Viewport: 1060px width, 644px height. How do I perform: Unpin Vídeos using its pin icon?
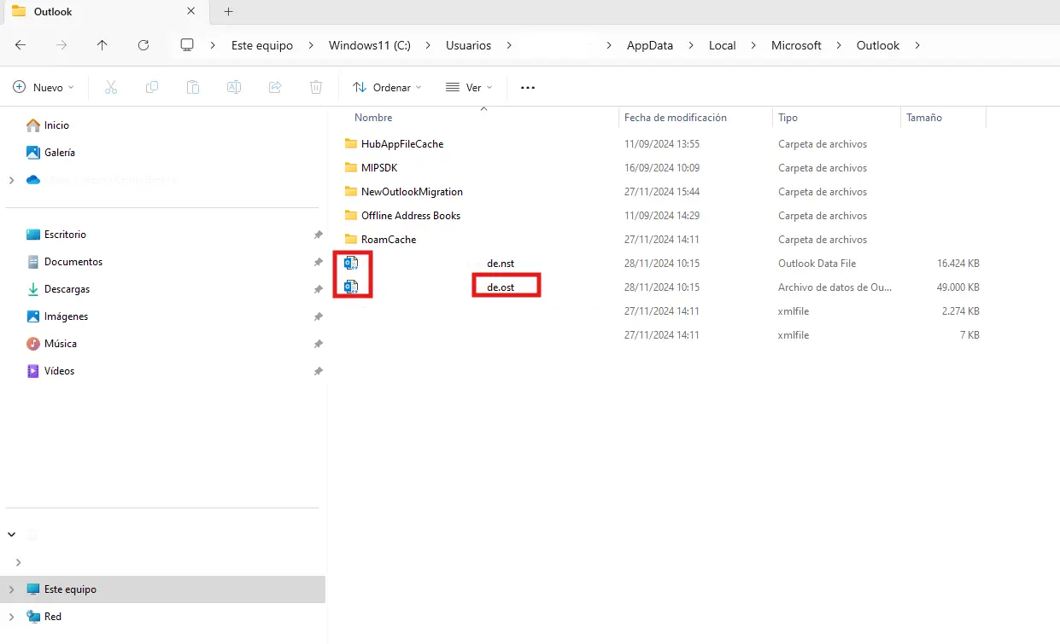[318, 371]
